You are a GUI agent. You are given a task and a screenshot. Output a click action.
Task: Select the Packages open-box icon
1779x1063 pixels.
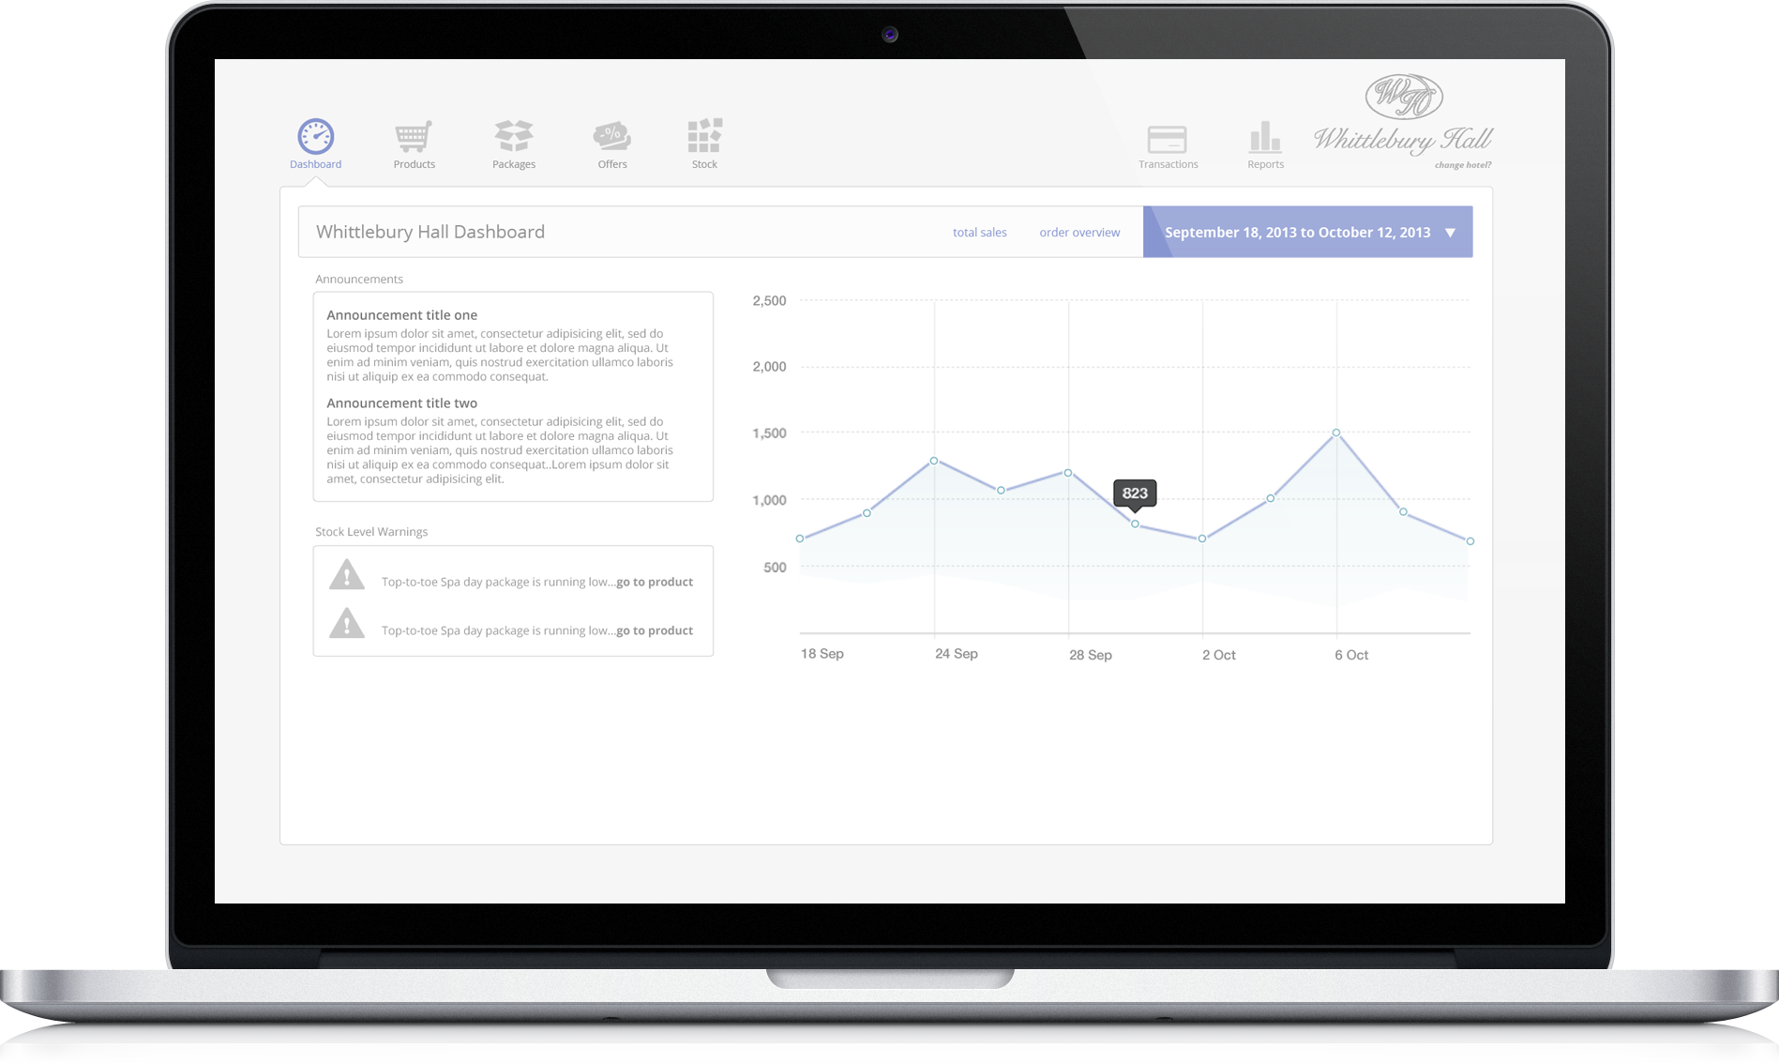[514, 137]
